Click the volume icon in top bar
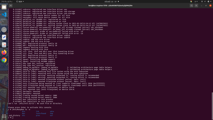The height and width of the screenshot is (120, 213). pos(205,1)
